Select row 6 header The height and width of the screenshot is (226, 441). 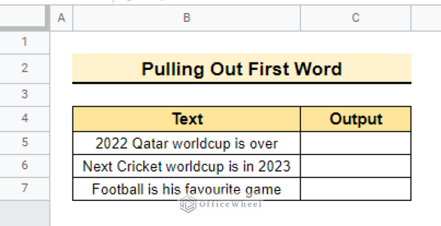click(25, 166)
